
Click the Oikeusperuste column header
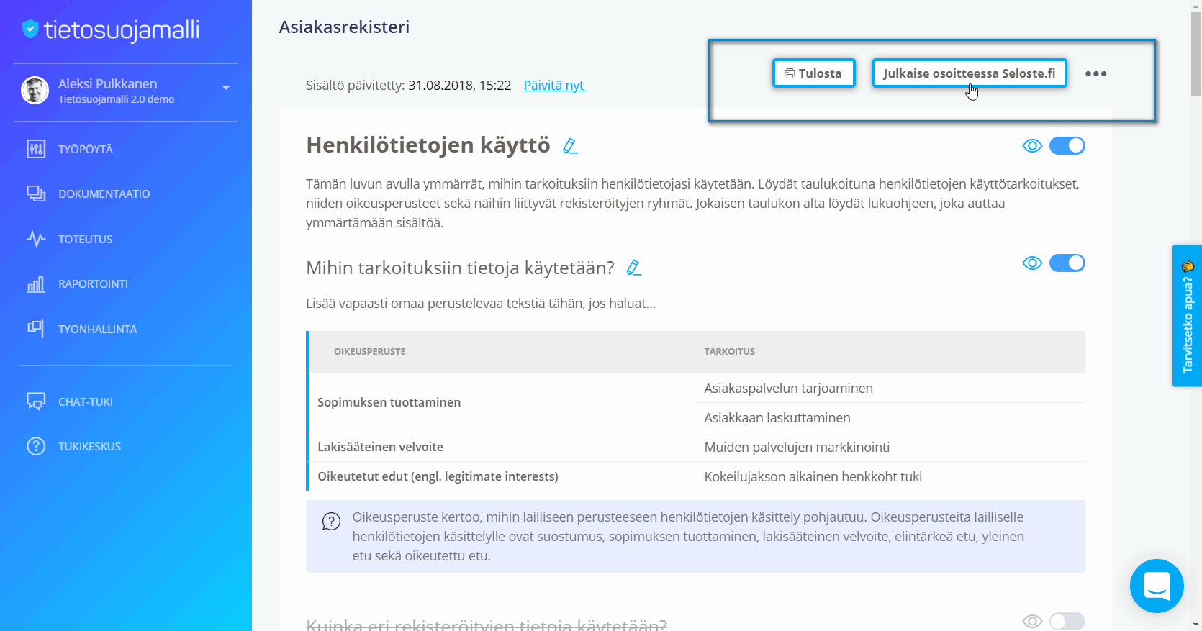pyautogui.click(x=370, y=352)
